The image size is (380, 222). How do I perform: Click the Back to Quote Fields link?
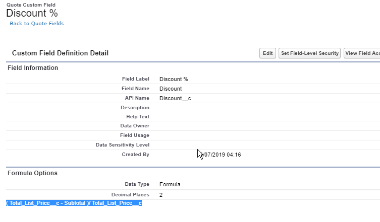[37, 23]
